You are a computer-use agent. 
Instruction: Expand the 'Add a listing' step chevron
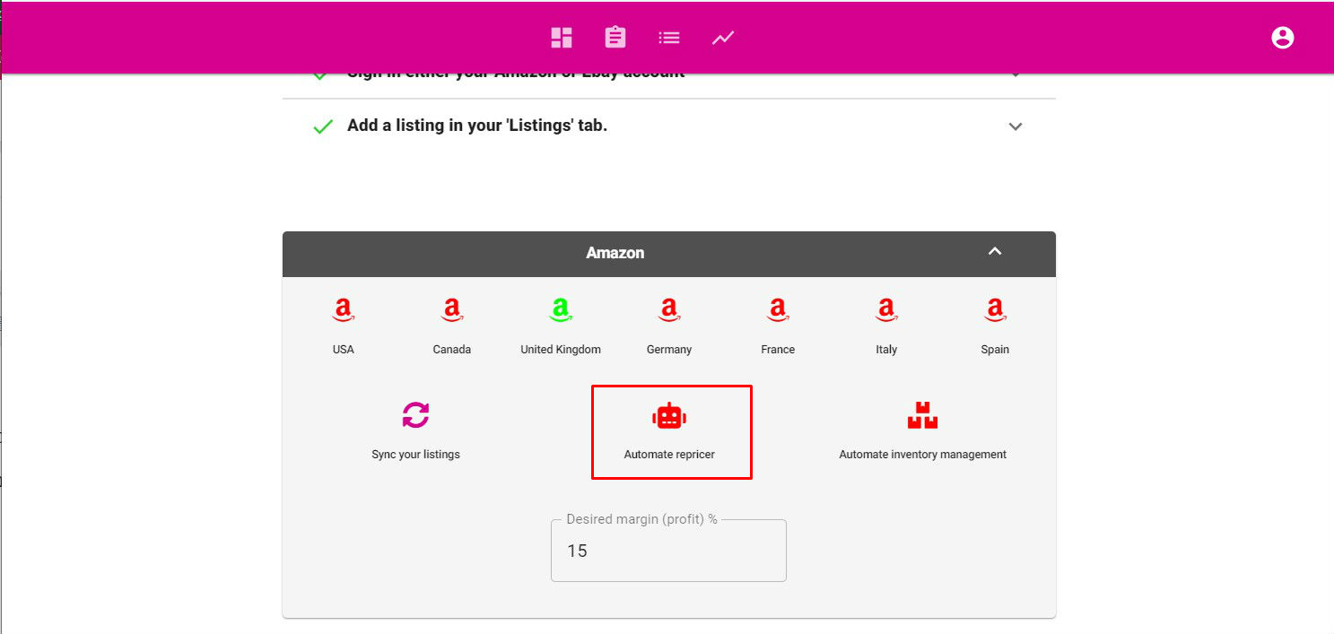1016,126
